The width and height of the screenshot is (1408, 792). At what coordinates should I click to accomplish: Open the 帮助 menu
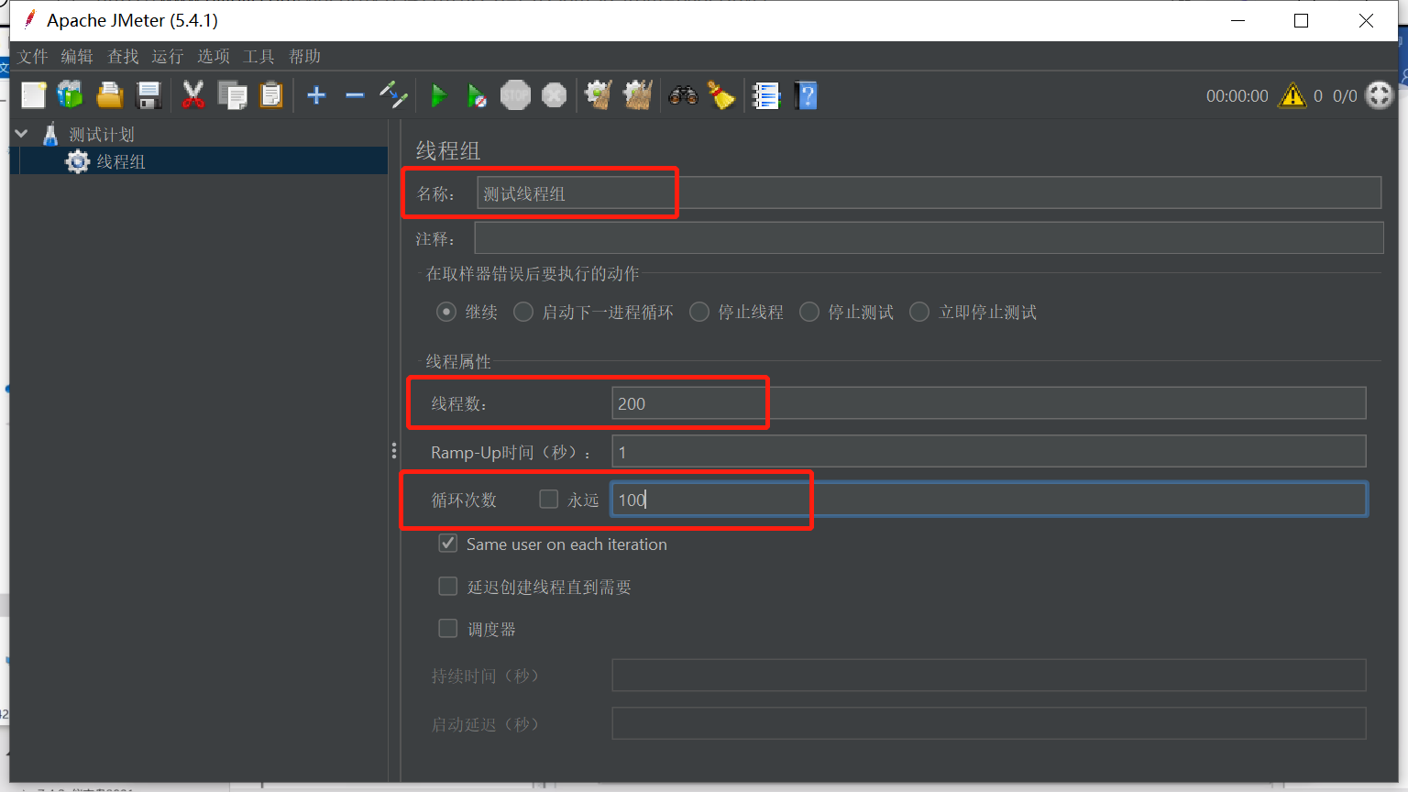(x=304, y=57)
